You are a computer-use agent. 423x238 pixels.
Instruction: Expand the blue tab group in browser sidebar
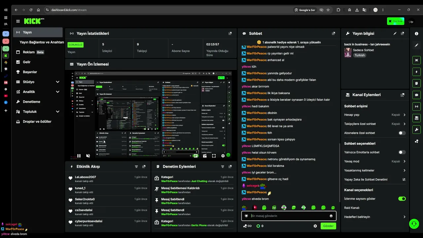[6, 34]
